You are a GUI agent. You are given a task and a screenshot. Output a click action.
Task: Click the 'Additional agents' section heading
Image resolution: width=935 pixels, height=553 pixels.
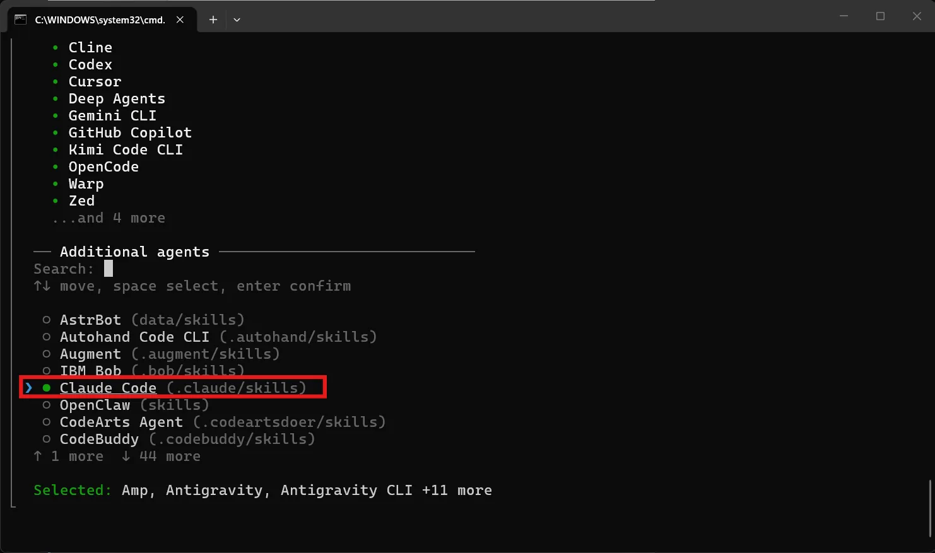point(134,252)
